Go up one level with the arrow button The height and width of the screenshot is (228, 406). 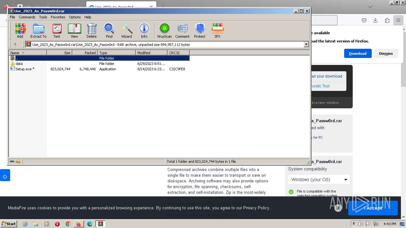coord(15,44)
